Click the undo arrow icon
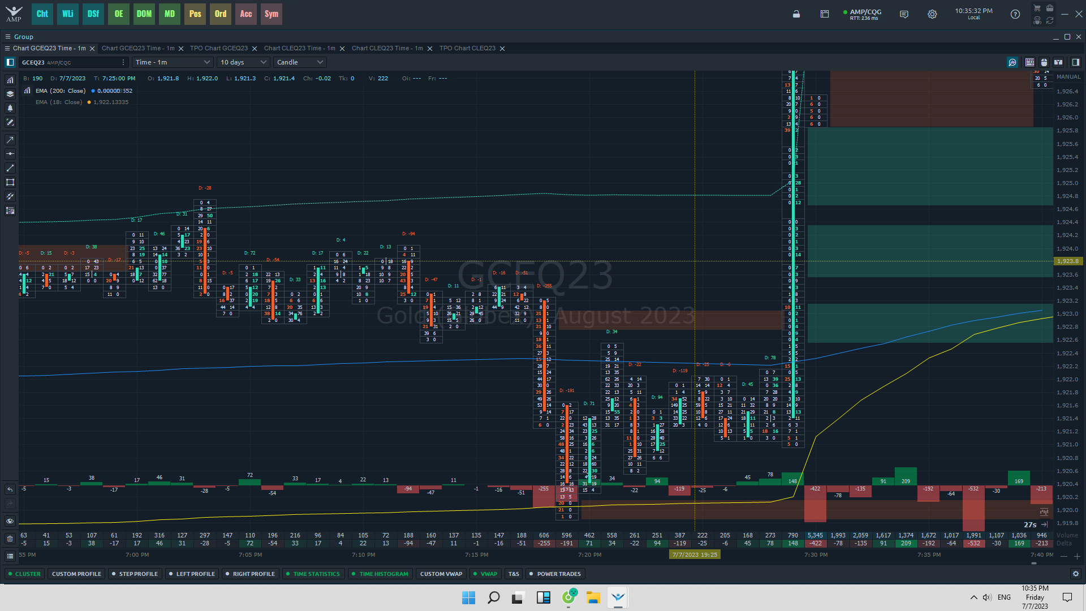1086x611 pixels. click(10, 489)
